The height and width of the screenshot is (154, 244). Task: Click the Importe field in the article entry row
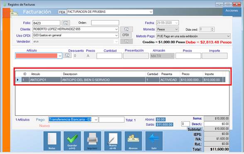(x=215, y=56)
